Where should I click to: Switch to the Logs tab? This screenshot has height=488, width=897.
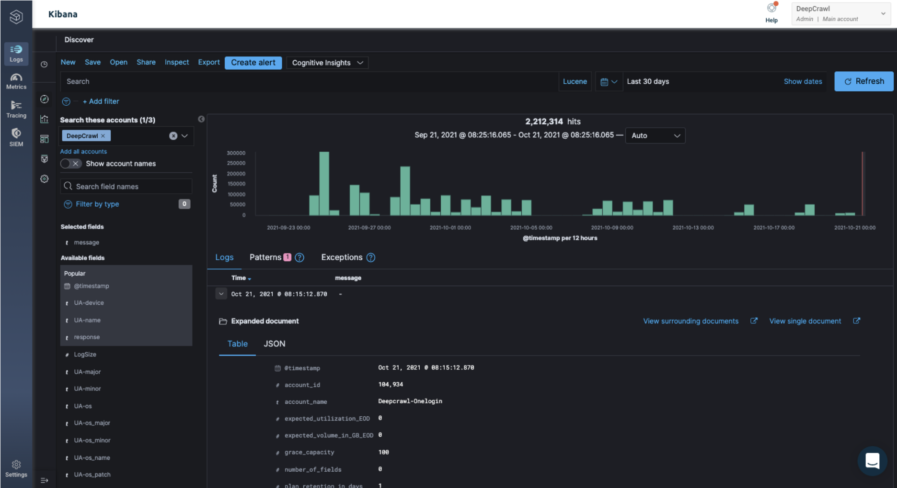pyautogui.click(x=224, y=257)
